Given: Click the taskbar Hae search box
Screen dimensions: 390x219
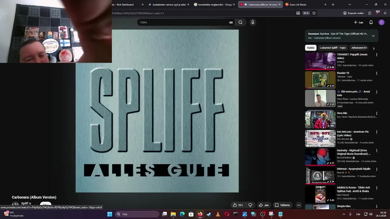Looking at the screenshot, I should pyautogui.click(x=137, y=214).
